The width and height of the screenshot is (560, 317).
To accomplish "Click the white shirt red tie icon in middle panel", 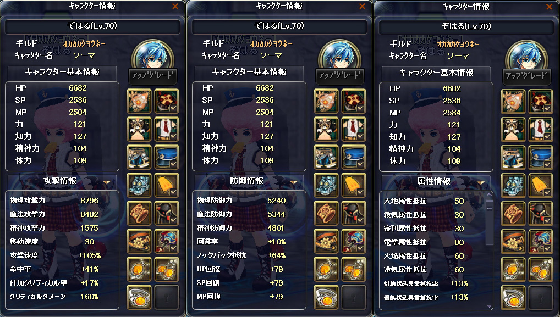I will click(354, 129).
